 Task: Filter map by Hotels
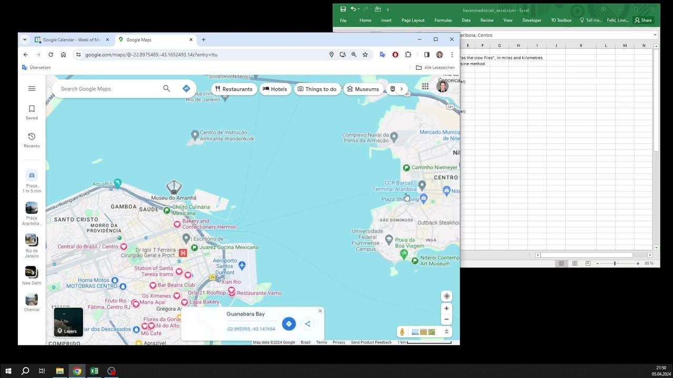coord(275,89)
